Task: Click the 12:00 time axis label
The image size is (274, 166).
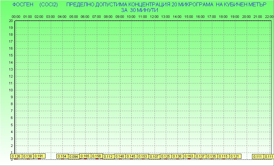Action: point(154,16)
